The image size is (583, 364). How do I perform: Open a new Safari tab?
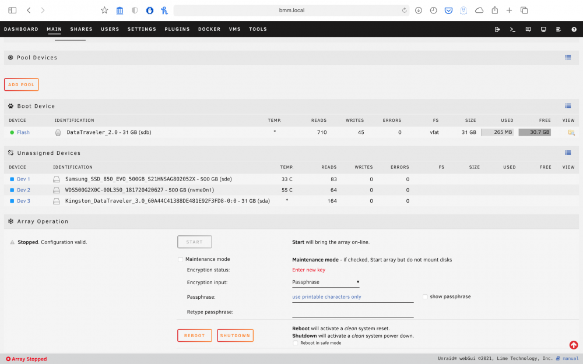[509, 10]
